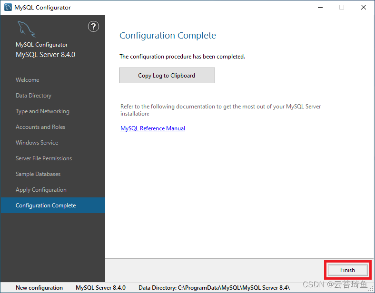The height and width of the screenshot is (293, 375).
Task: Click the MySQL dolphin logo in sidebar
Action: click(x=26, y=29)
